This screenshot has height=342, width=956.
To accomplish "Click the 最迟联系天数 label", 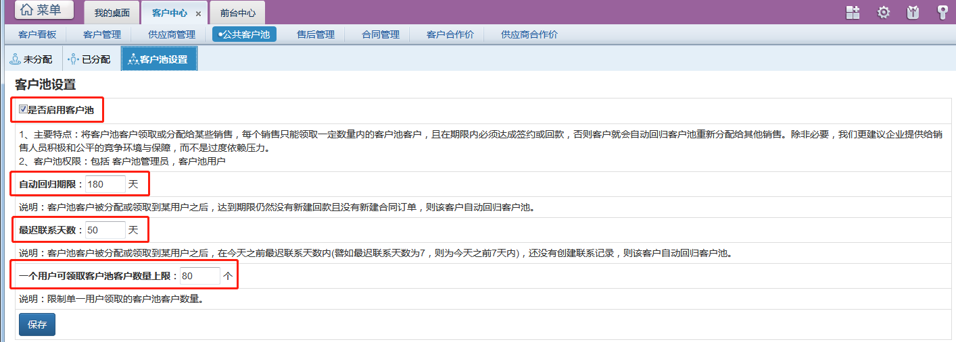I will pos(51,230).
